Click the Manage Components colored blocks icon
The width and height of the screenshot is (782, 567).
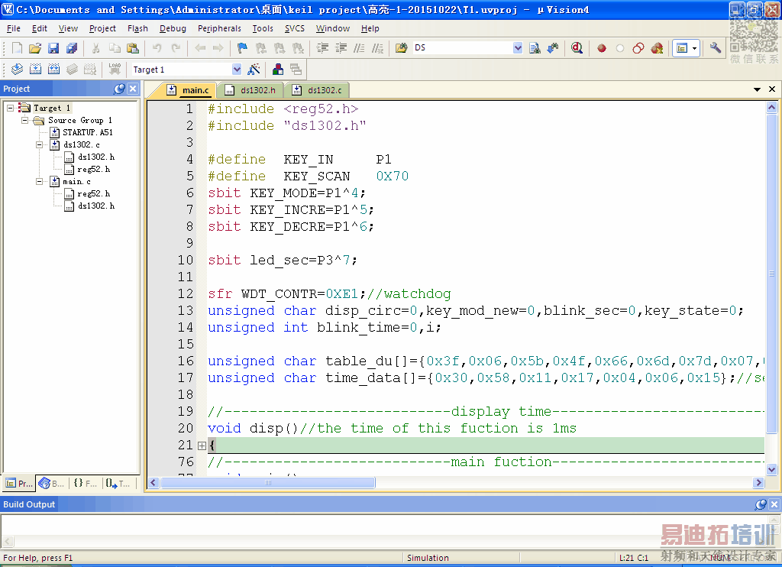click(278, 70)
